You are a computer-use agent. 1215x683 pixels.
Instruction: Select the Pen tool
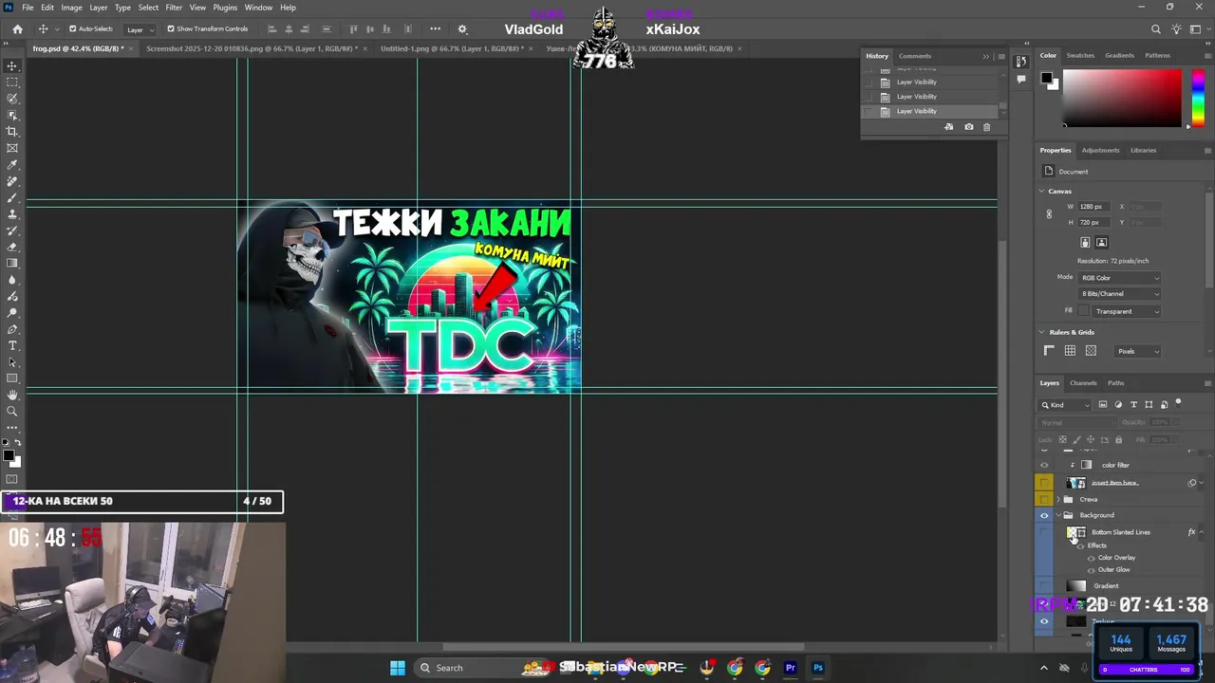click(x=12, y=329)
